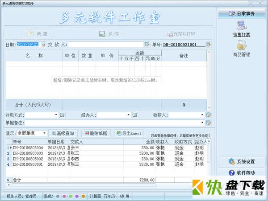Click the 删除单据 button
The width and height of the screenshot is (268, 201).
[x=96, y=133]
